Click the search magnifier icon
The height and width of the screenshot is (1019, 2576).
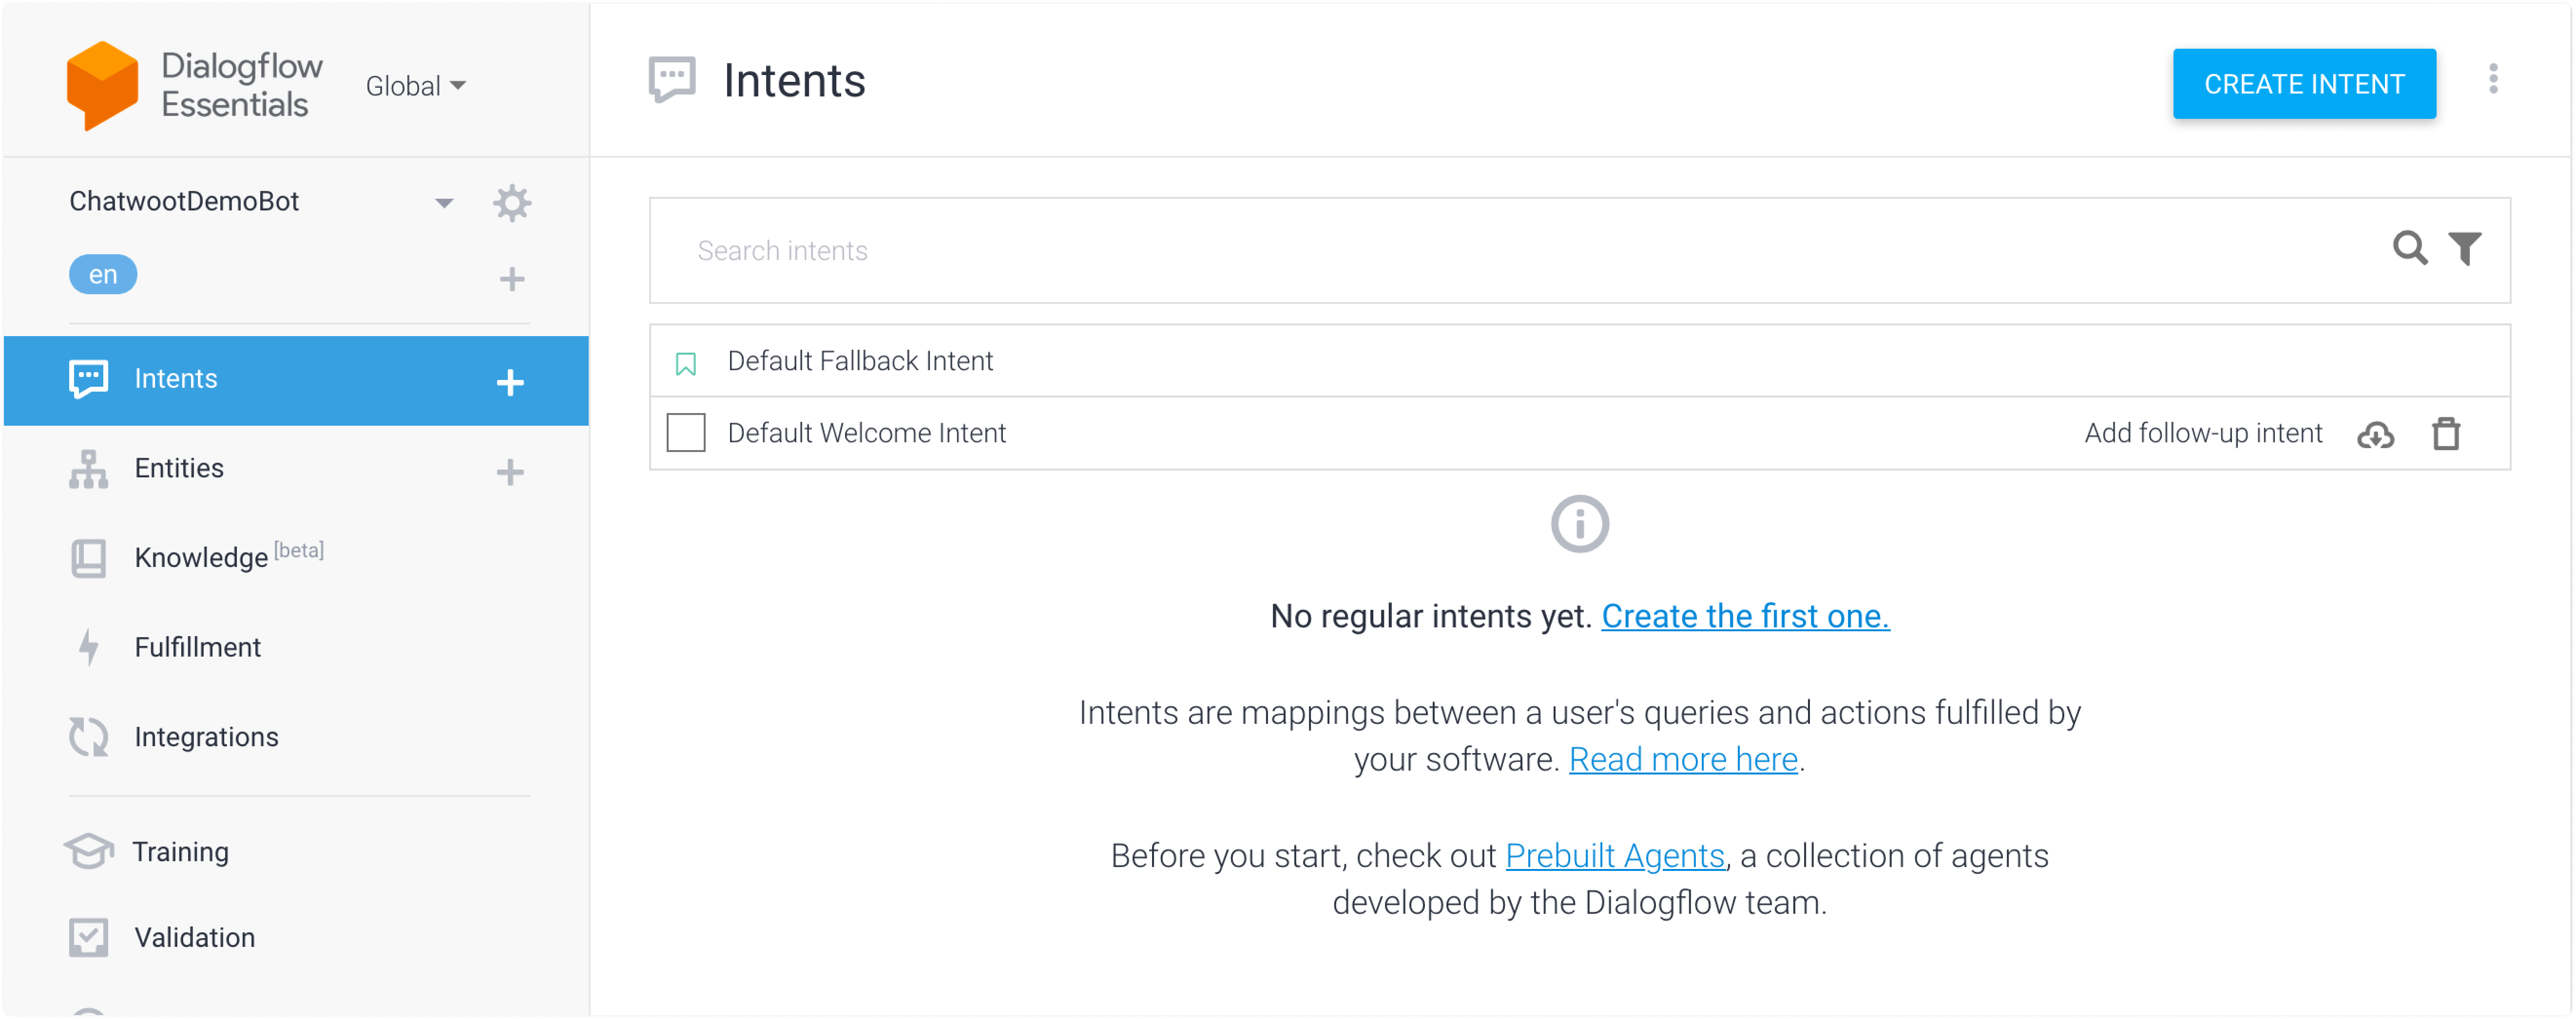pos(2409,248)
